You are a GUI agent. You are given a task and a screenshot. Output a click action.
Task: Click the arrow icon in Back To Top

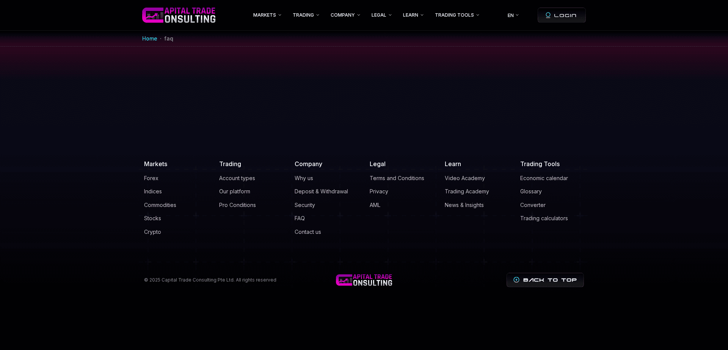click(x=516, y=280)
